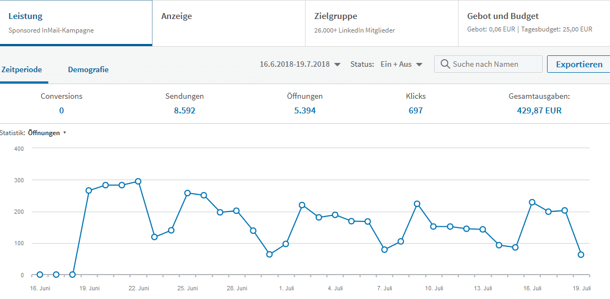Click the chart peak data point near 22. Juni
Image resolution: width=610 pixels, height=299 pixels.
138,181
